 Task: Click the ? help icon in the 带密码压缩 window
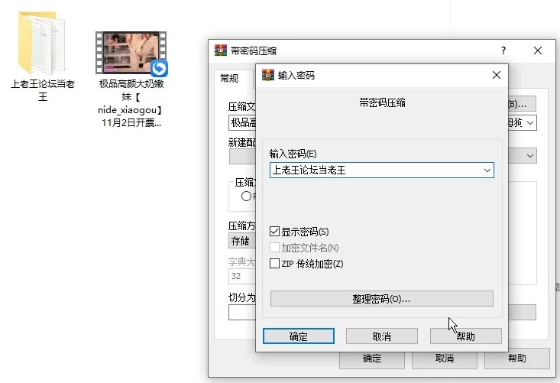[x=503, y=50]
